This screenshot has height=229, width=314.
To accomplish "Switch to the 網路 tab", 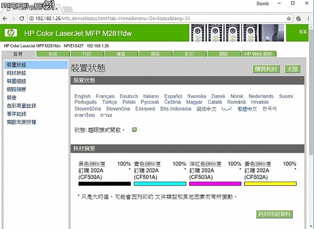I will pos(224,54).
